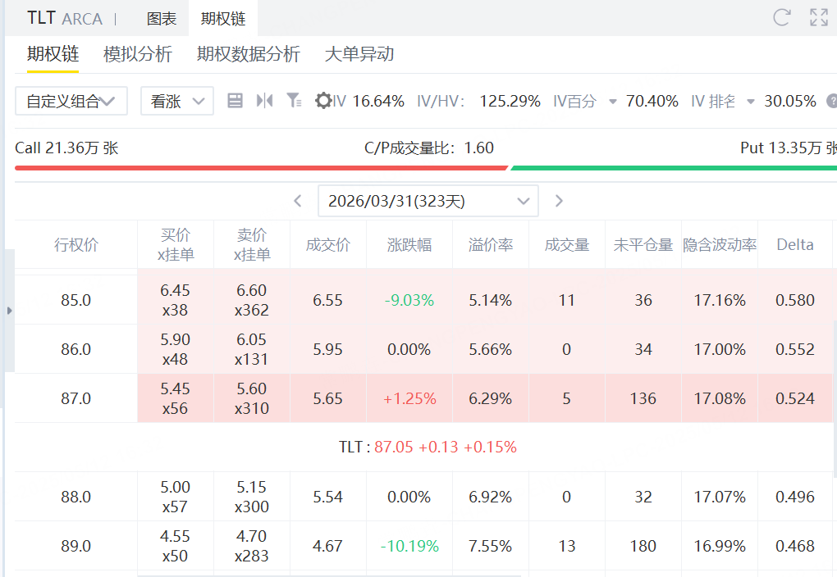Image resolution: width=837 pixels, height=577 pixels.
Task: Select the underlined 期权链 sub-tab
Action: (53, 54)
